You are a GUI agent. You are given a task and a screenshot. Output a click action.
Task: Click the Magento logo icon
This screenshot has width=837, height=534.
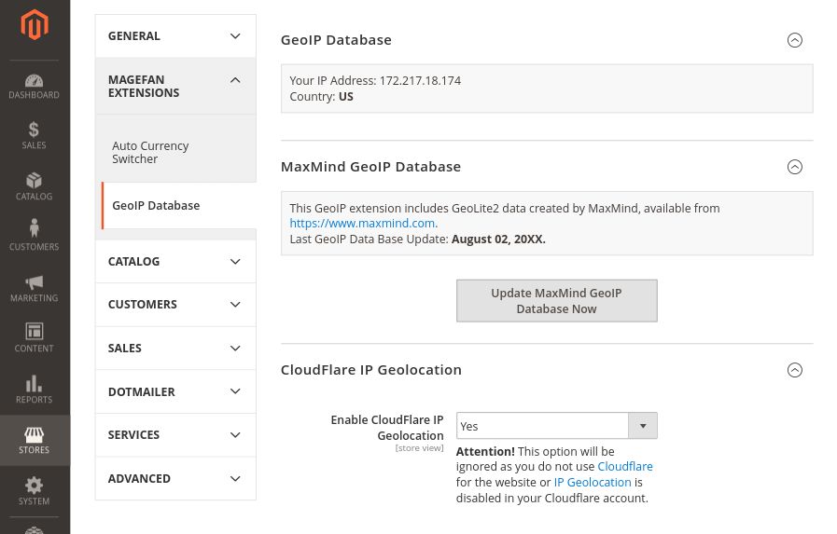click(35, 25)
